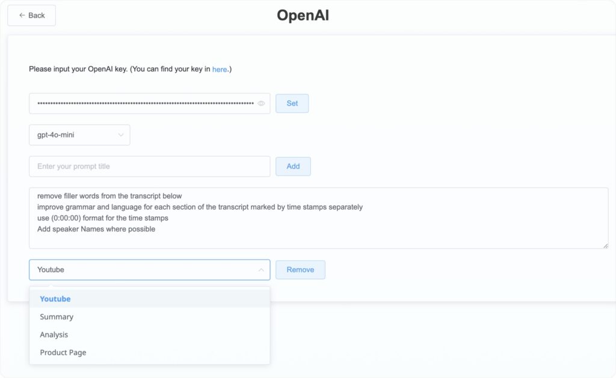Focus the masked OpenAI key field

144,103
